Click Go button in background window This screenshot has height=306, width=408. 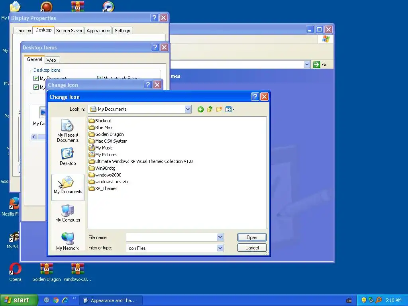[x=321, y=65]
